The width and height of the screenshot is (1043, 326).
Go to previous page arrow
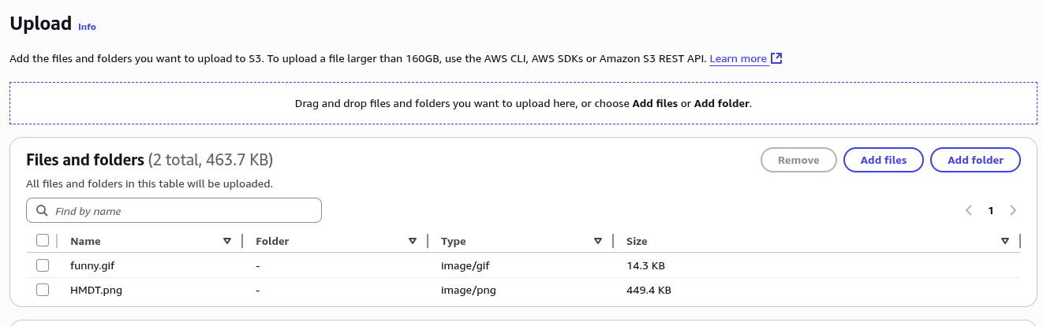coord(969,210)
